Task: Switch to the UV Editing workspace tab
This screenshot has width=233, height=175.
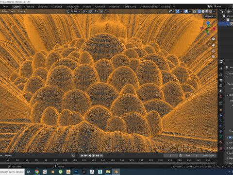Action: tap(56, 7)
